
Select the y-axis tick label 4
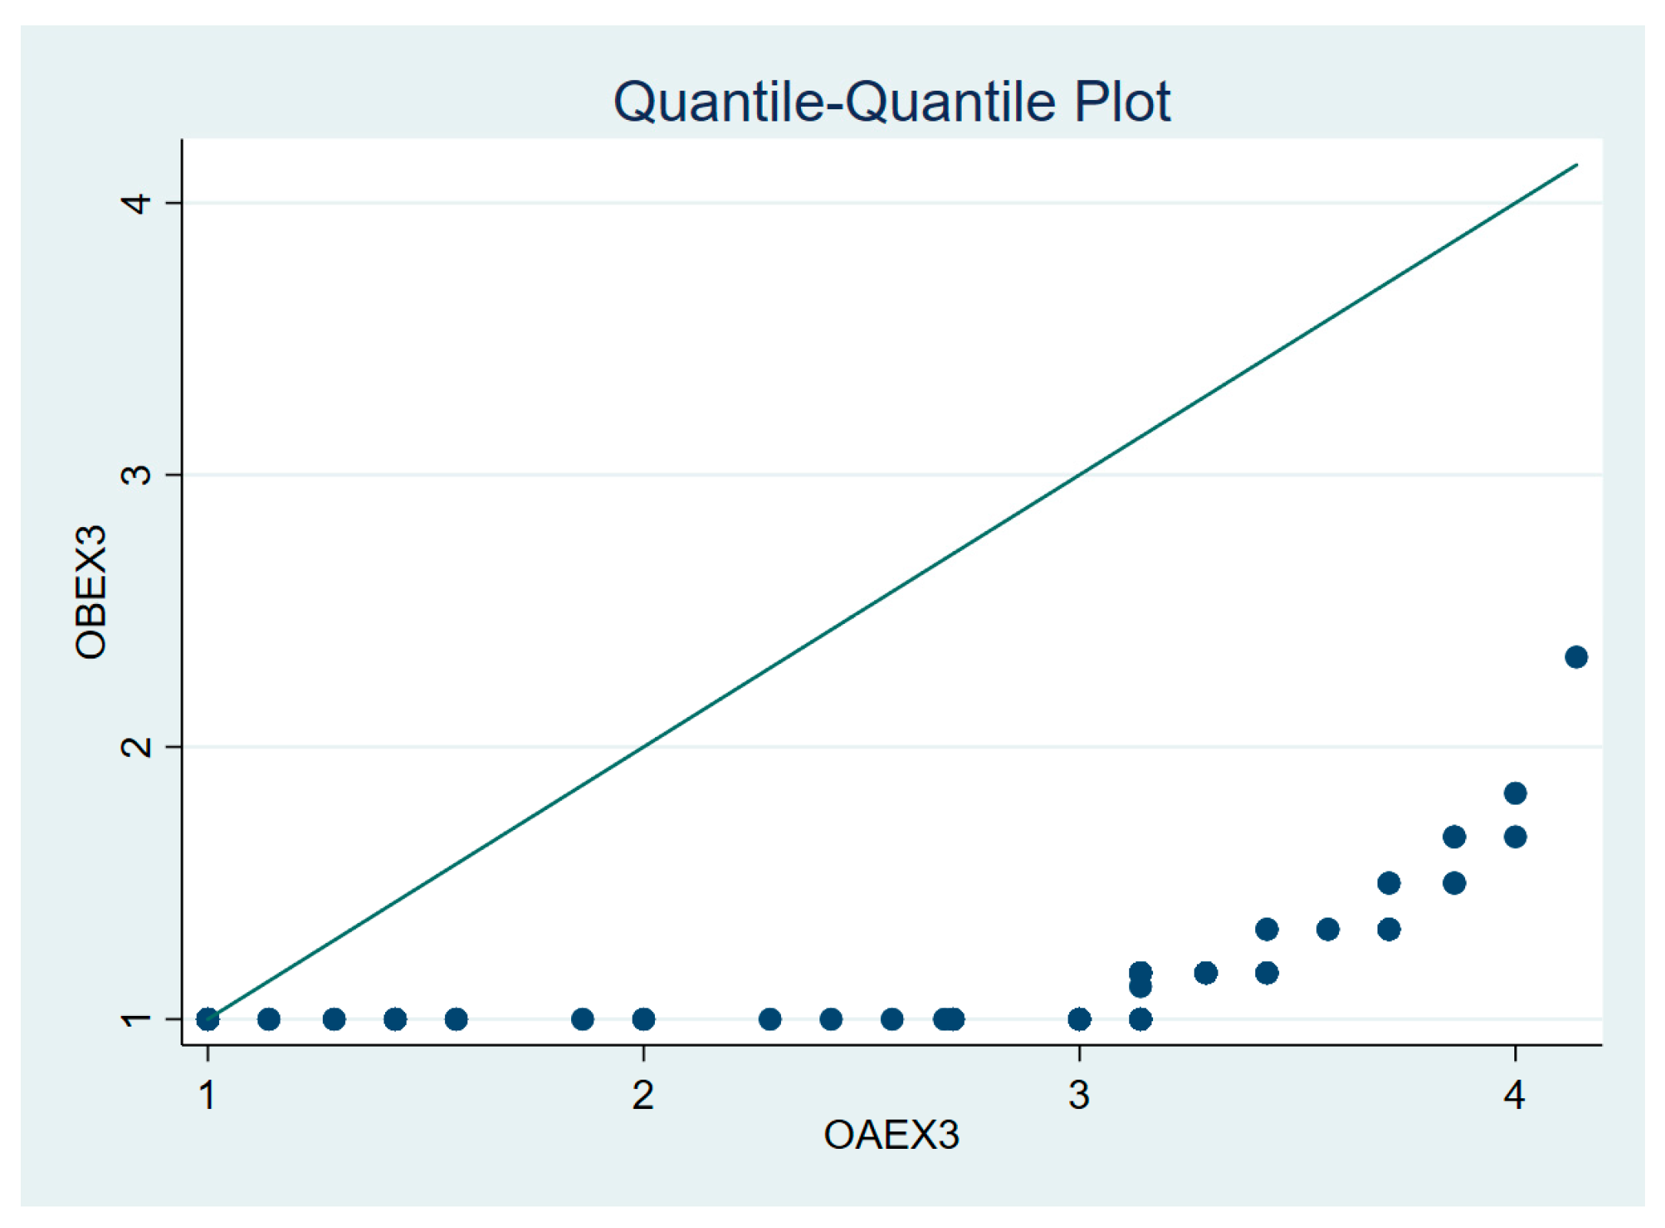tap(138, 203)
